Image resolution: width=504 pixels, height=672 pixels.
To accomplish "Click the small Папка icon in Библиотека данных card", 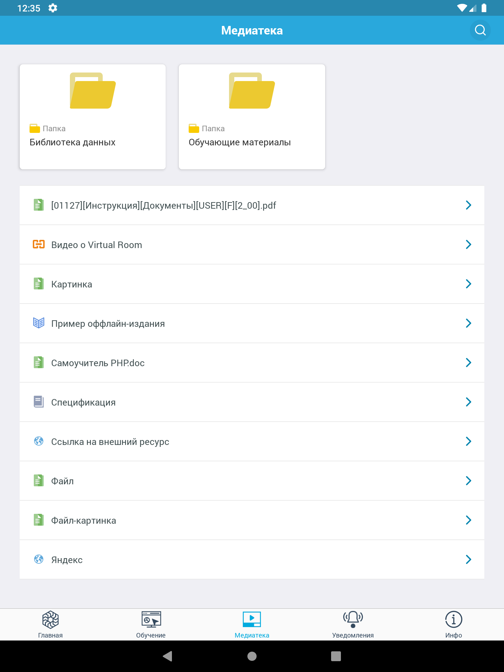I will point(34,128).
